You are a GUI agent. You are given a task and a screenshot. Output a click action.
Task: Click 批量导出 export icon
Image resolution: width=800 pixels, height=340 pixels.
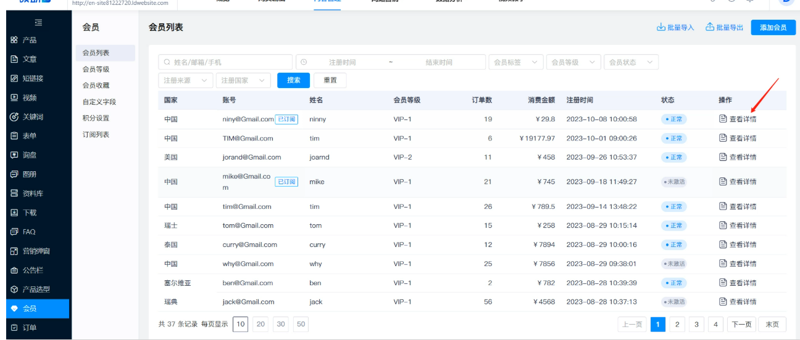coord(710,28)
